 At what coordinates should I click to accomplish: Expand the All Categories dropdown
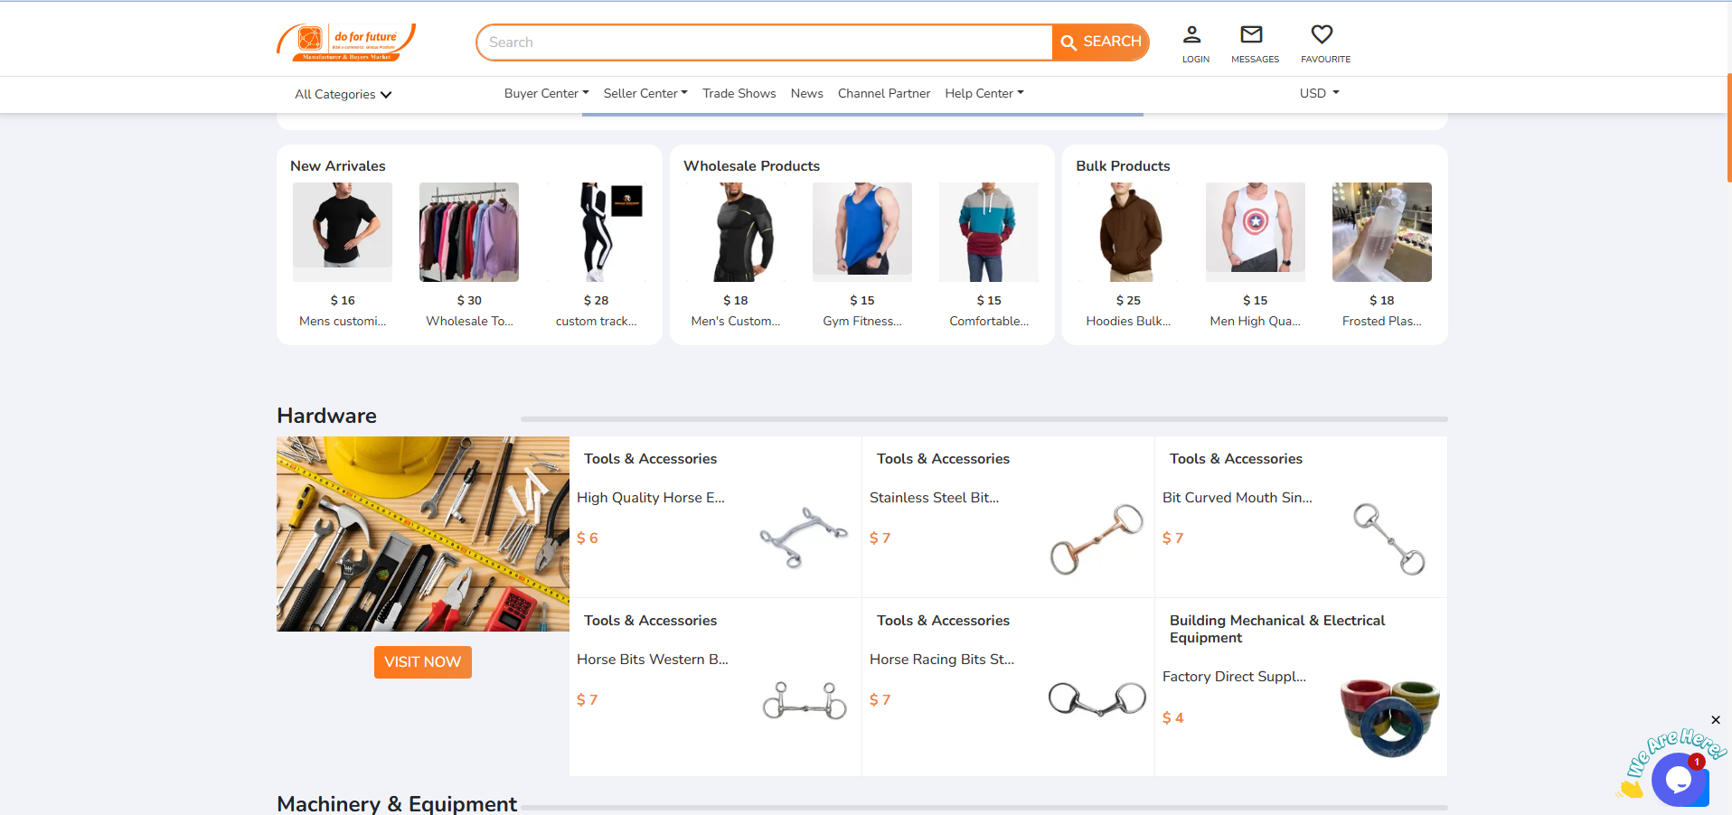tap(343, 94)
